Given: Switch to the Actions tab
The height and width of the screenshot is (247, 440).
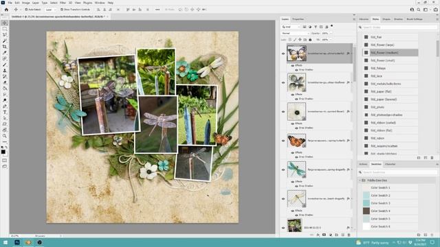Looking at the screenshot, I should coord(363,164).
